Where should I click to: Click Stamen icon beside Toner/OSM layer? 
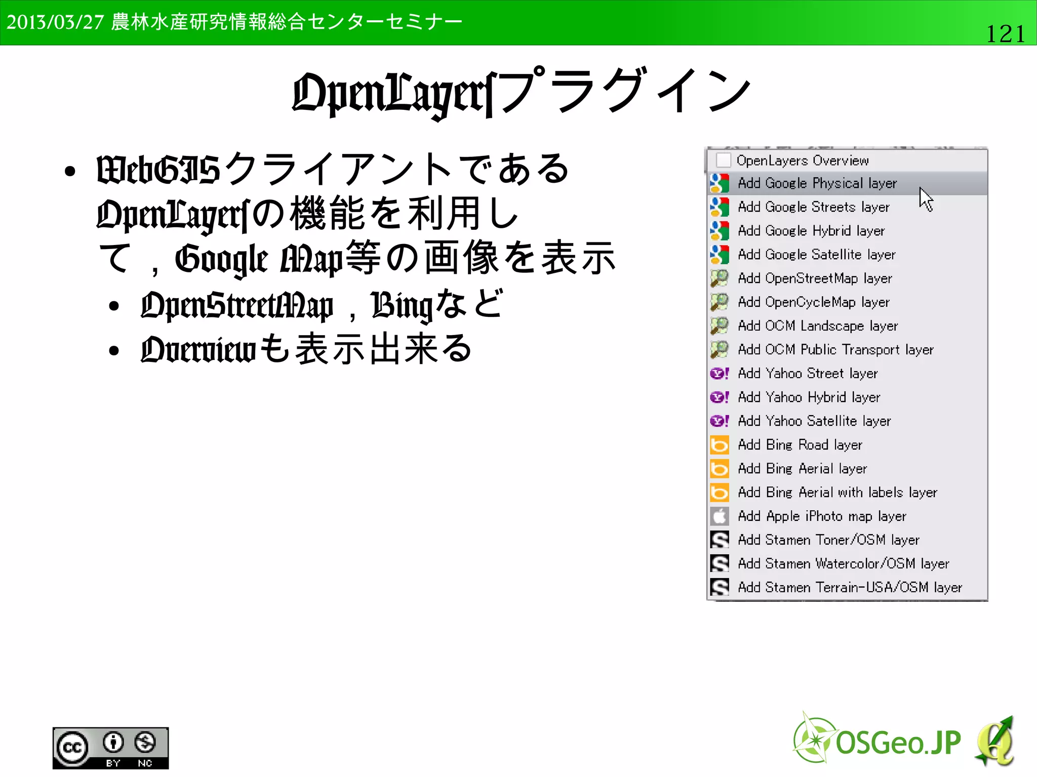[720, 540]
